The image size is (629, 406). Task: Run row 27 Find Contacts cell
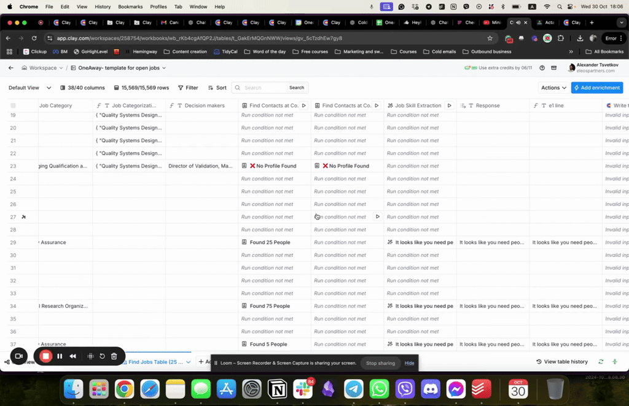[x=378, y=216]
